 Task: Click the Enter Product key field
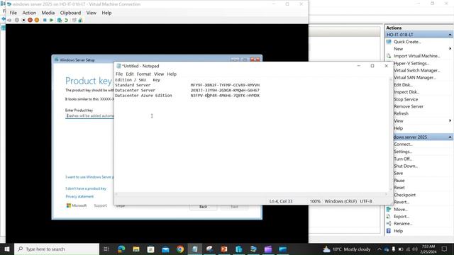click(x=90, y=115)
